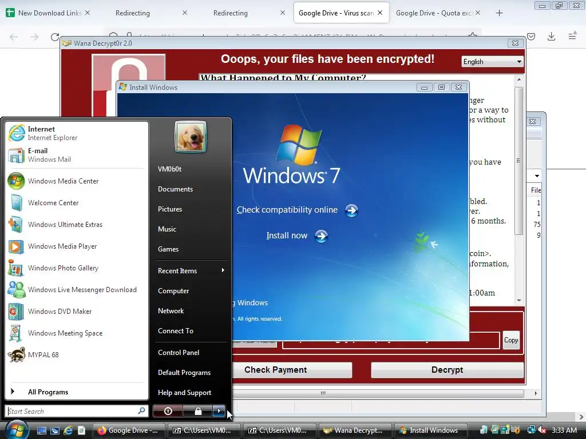
Task: Switch to Wana Decrypt0r taskbar button
Action: coord(355,430)
